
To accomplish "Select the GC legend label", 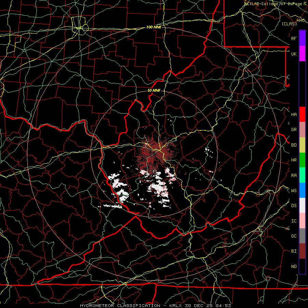I will [294, 236].
